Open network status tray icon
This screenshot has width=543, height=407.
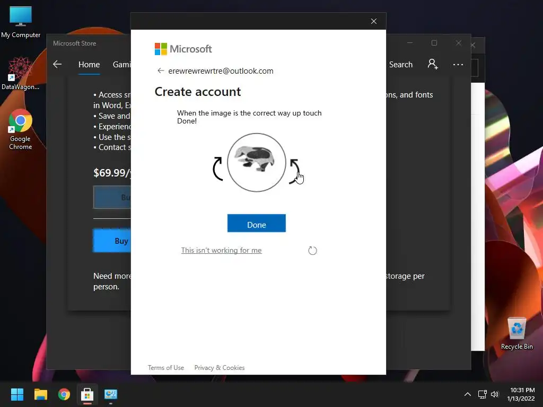482,394
